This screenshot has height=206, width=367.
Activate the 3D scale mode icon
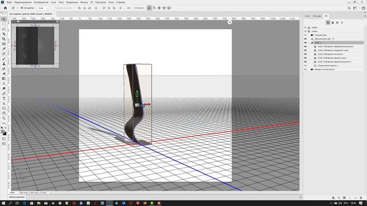pos(169,8)
